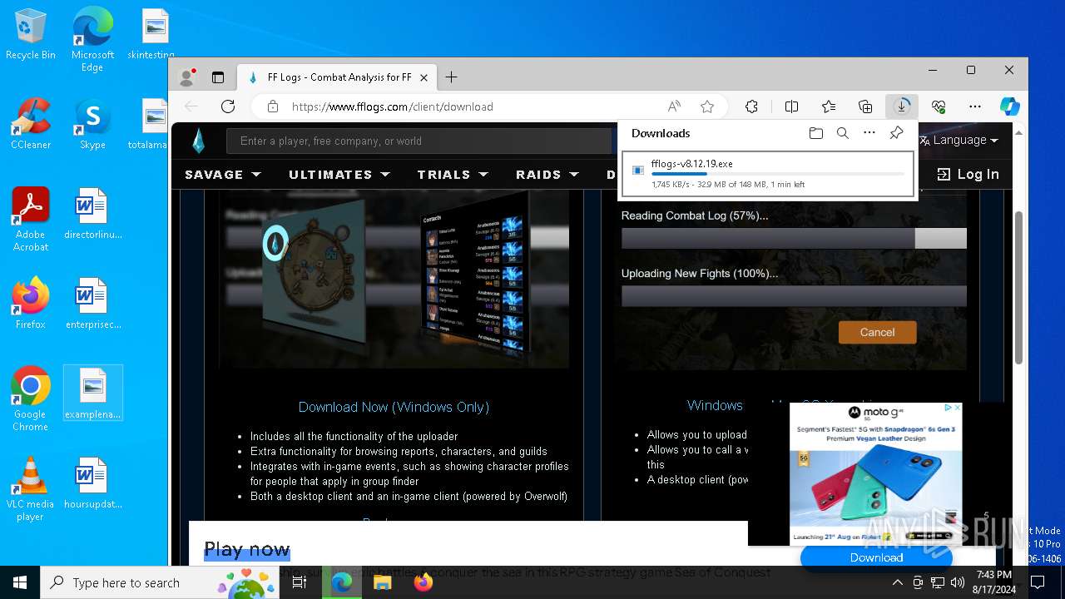Open Edge Settings and more menu
This screenshot has height=599, width=1065.
[x=975, y=106]
